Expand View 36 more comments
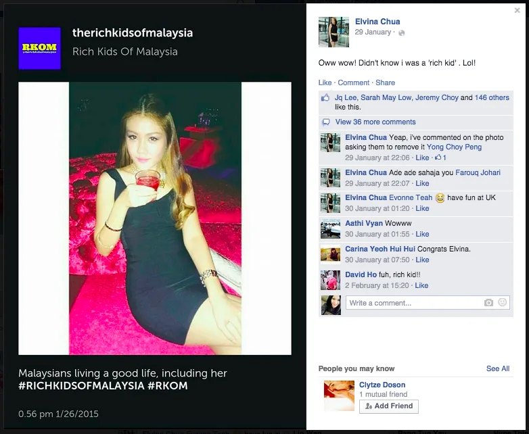This screenshot has width=529, height=434. point(375,122)
